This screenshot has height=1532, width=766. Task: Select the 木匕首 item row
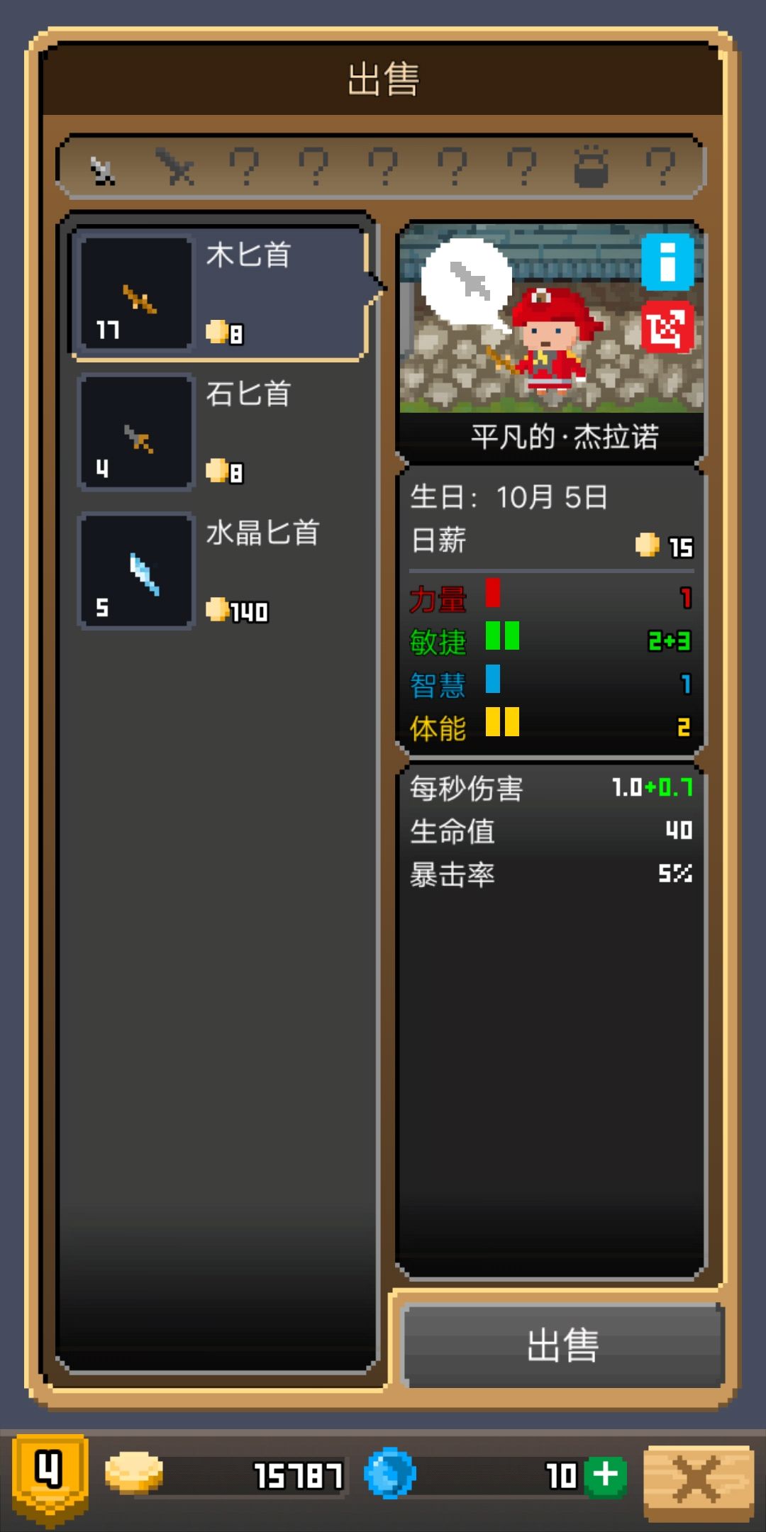[x=221, y=294]
